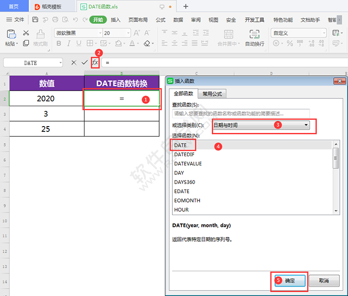Increase font size with large A icon
This screenshot has height=296, width=348.
tap(137, 33)
